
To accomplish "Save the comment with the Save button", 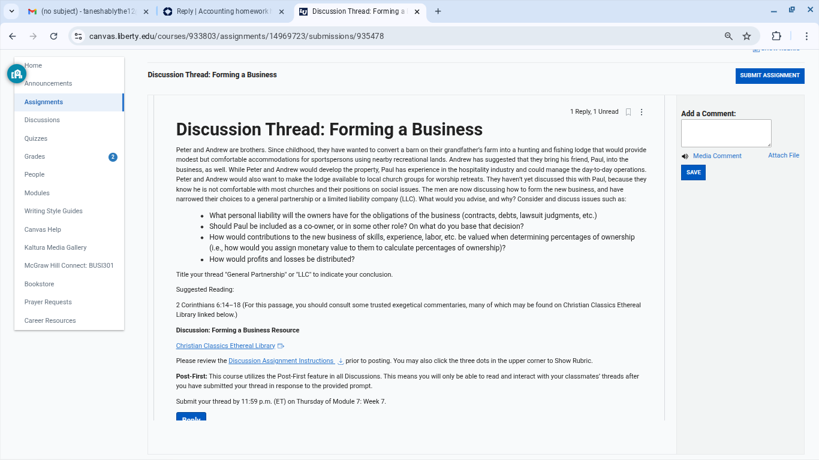I will pyautogui.click(x=693, y=172).
